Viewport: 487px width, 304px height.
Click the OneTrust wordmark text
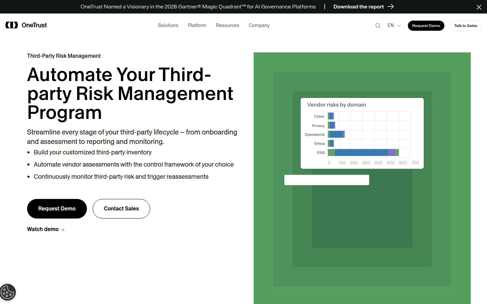pos(34,25)
